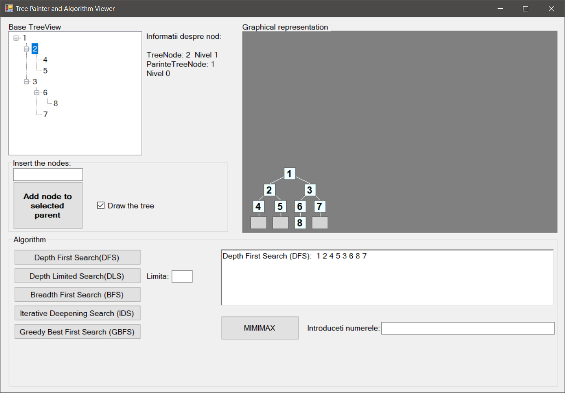The width and height of the screenshot is (565, 393).
Task: Close the Tree Painter window
Action: pyautogui.click(x=551, y=9)
